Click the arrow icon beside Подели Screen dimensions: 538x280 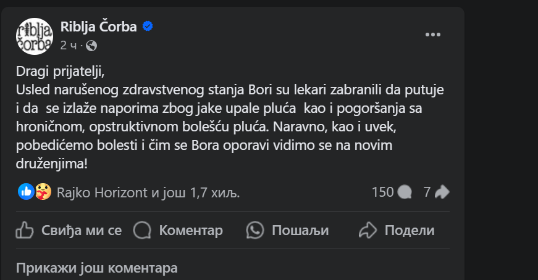coord(368,231)
